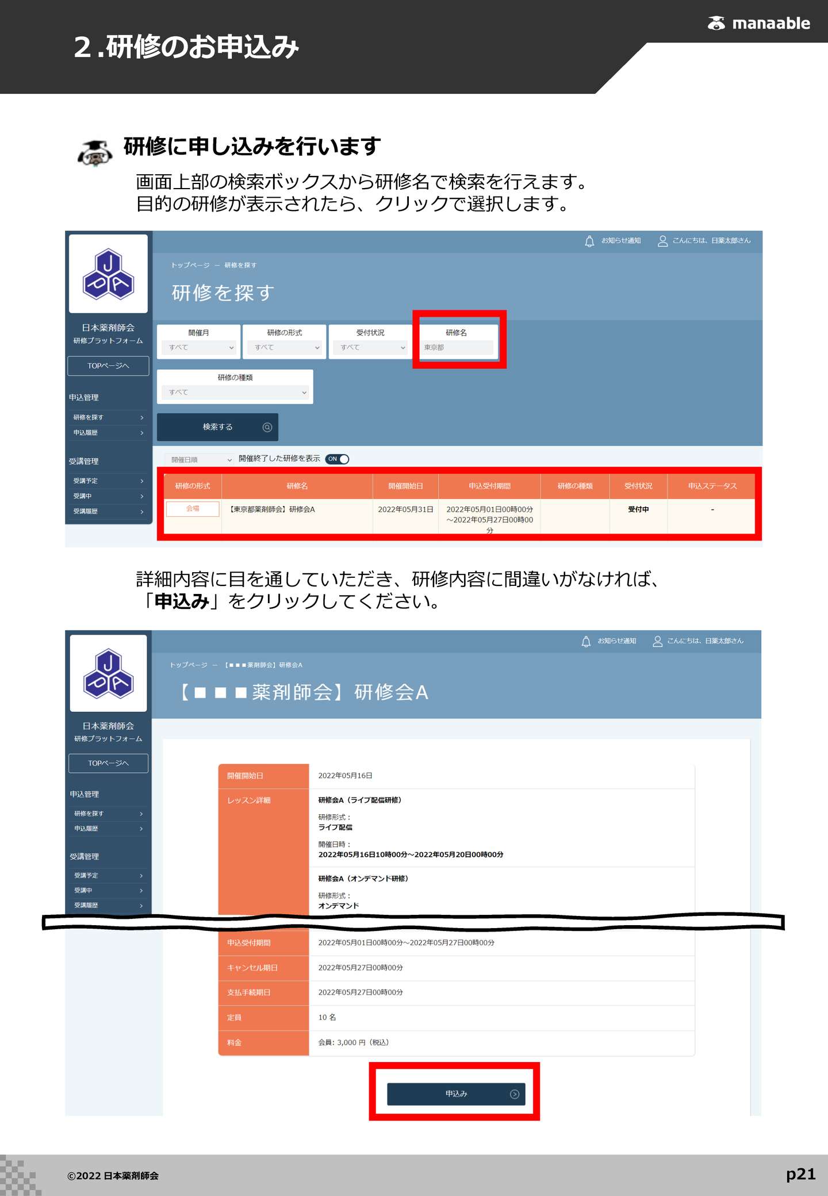Open 受講中 in upper sidebar
The width and height of the screenshot is (828, 1196).
pos(108,496)
